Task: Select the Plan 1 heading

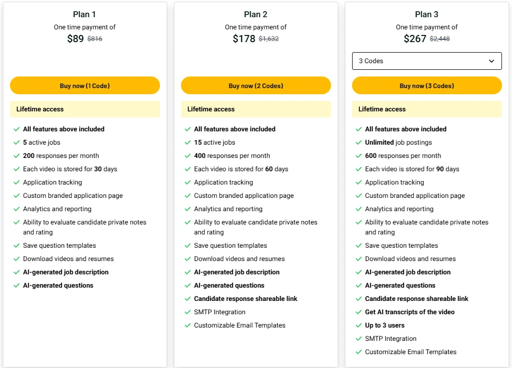Action: click(x=84, y=14)
